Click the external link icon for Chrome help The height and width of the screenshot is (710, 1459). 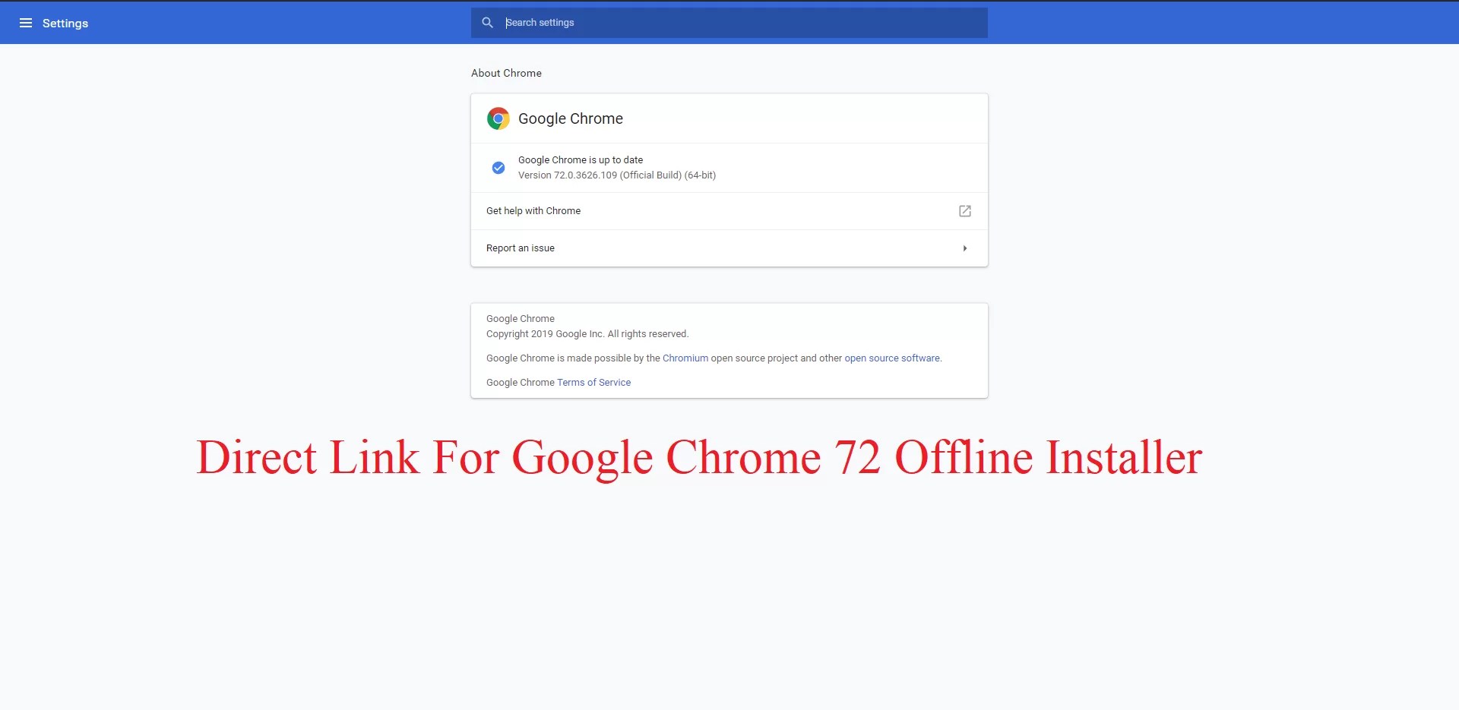click(x=965, y=211)
